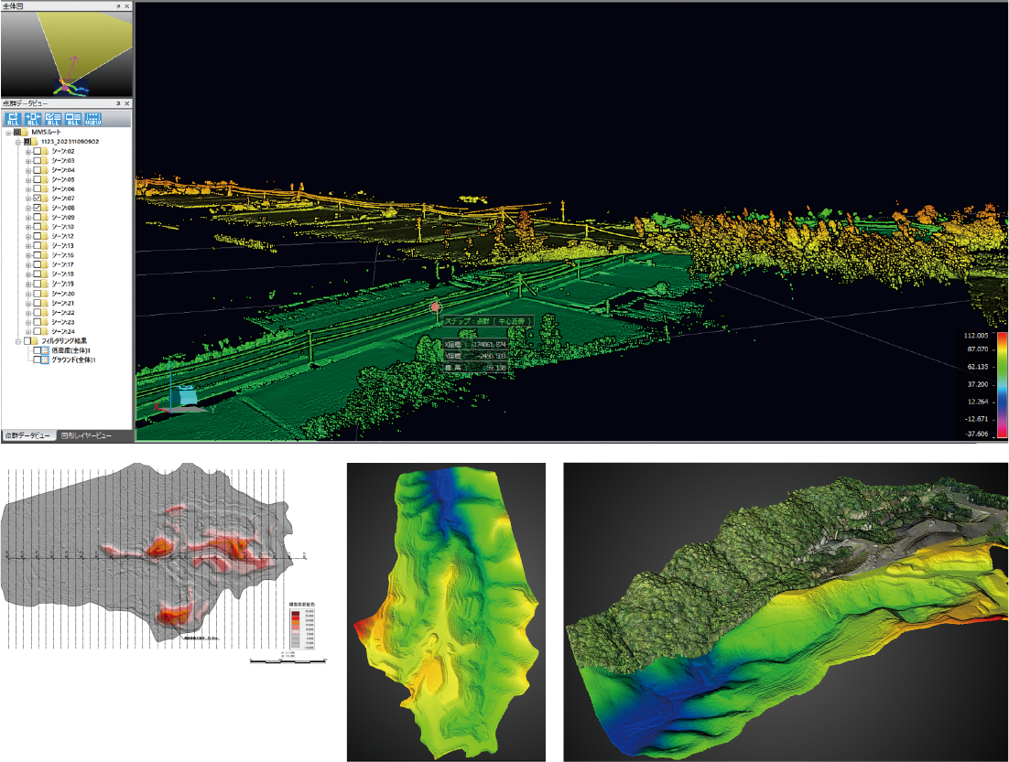Click the フィルタリング結果 folder icon

pyautogui.click(x=35, y=341)
